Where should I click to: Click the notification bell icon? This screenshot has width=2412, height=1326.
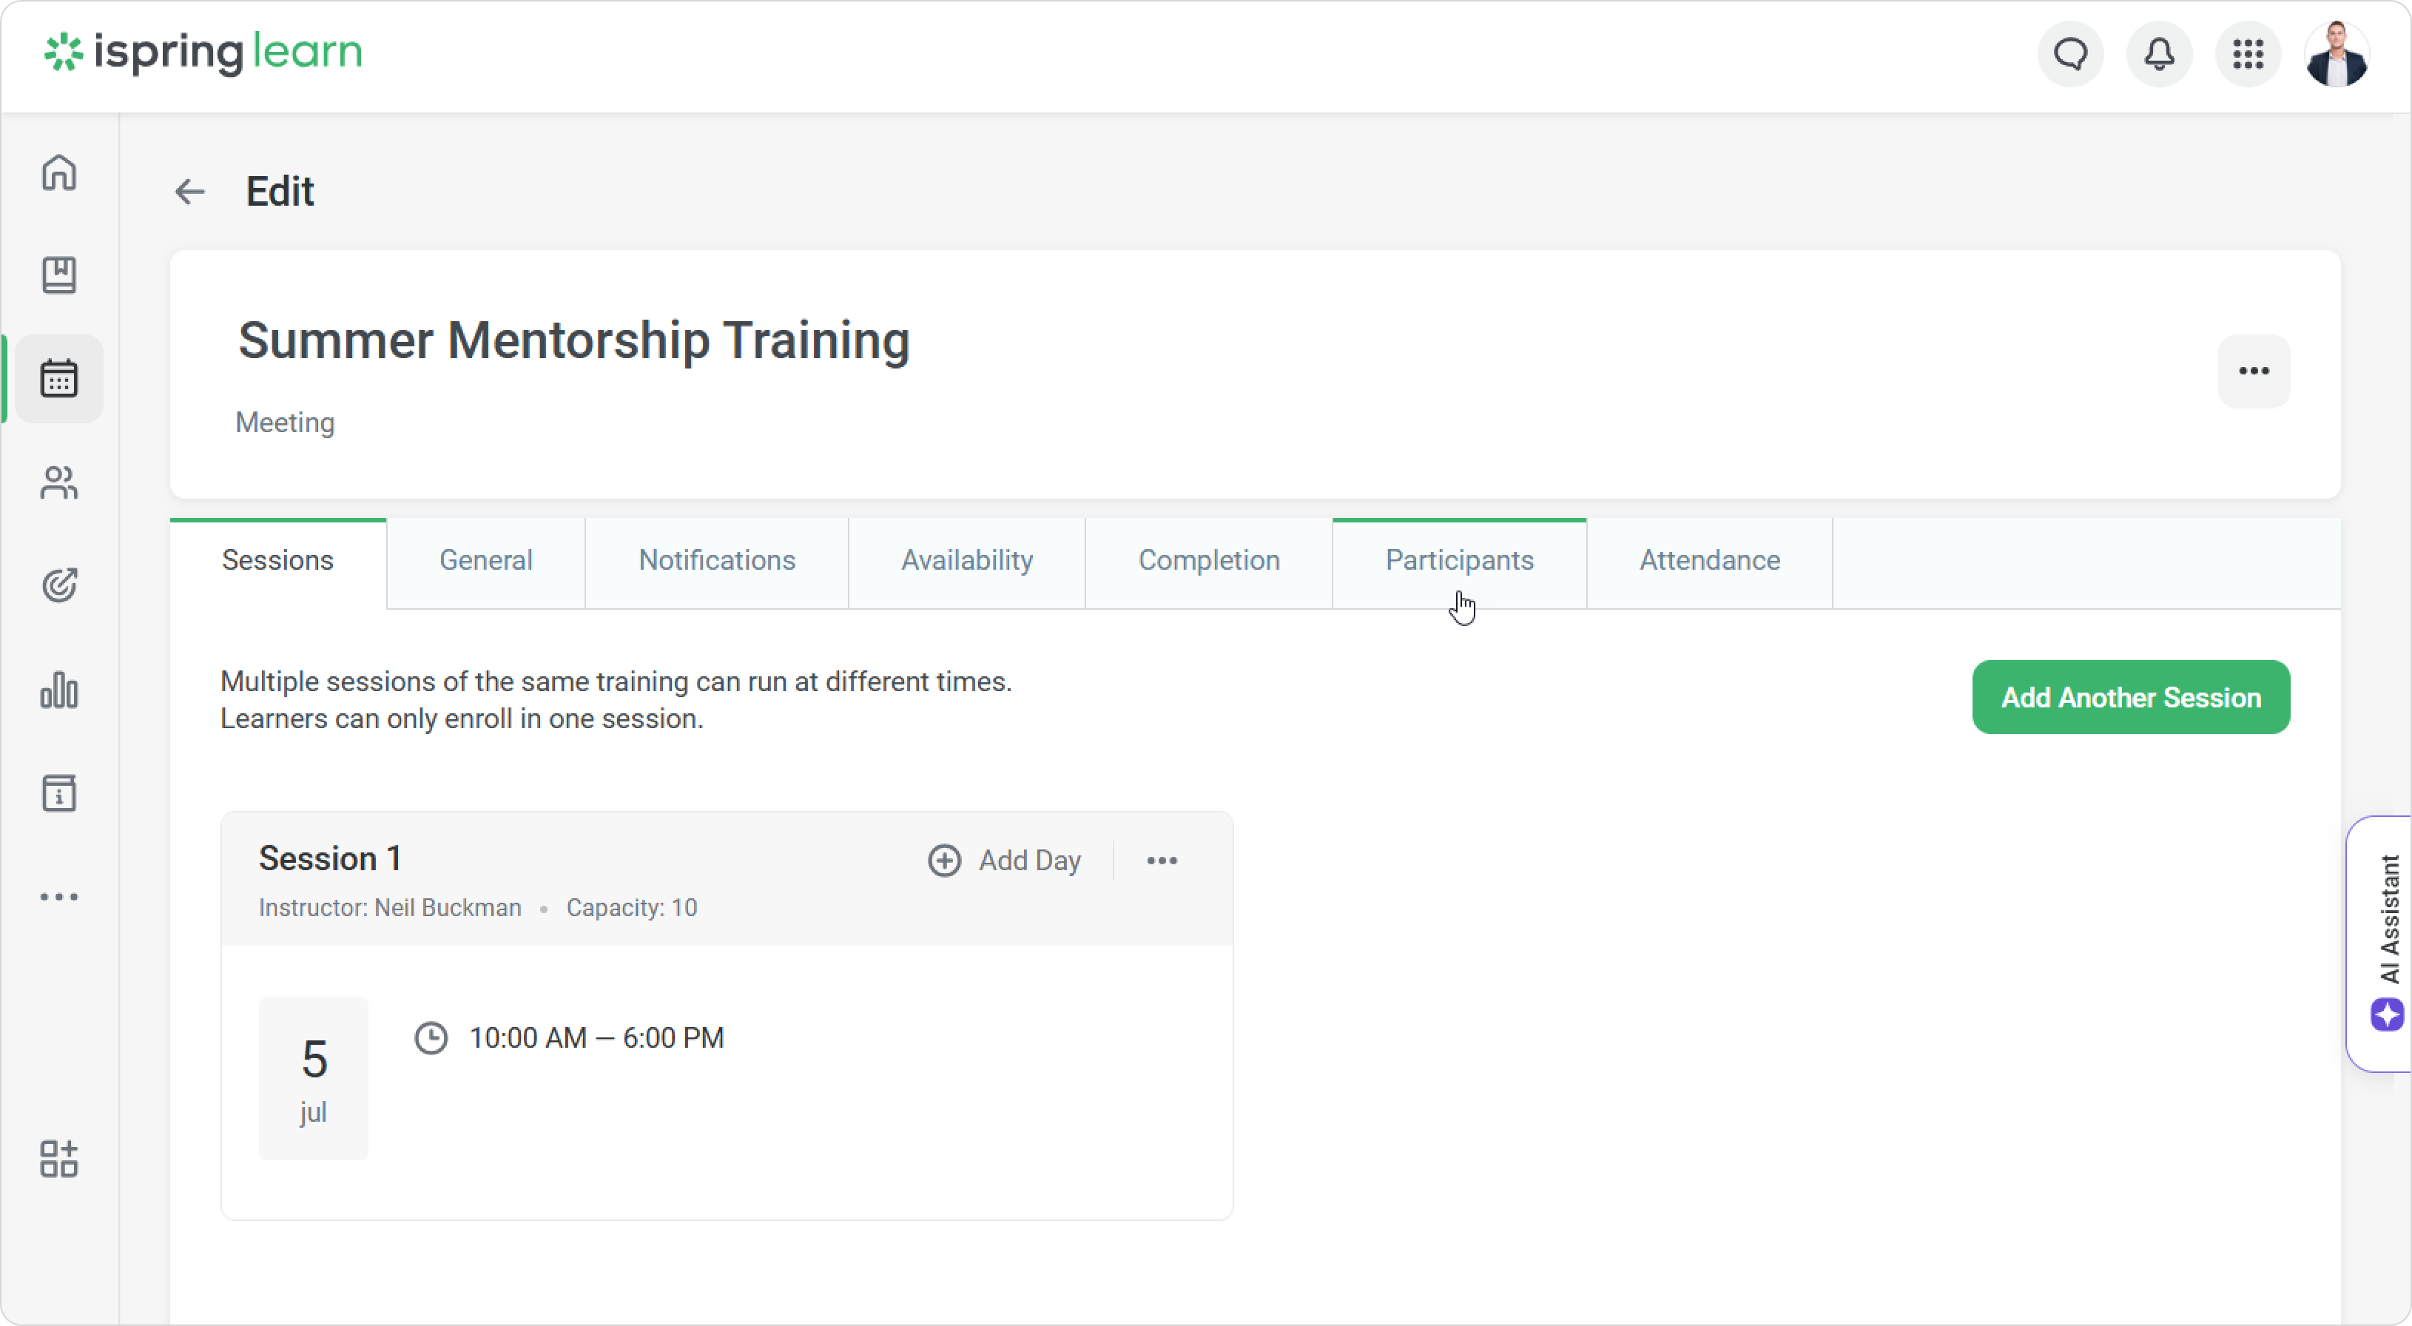coord(2159,54)
